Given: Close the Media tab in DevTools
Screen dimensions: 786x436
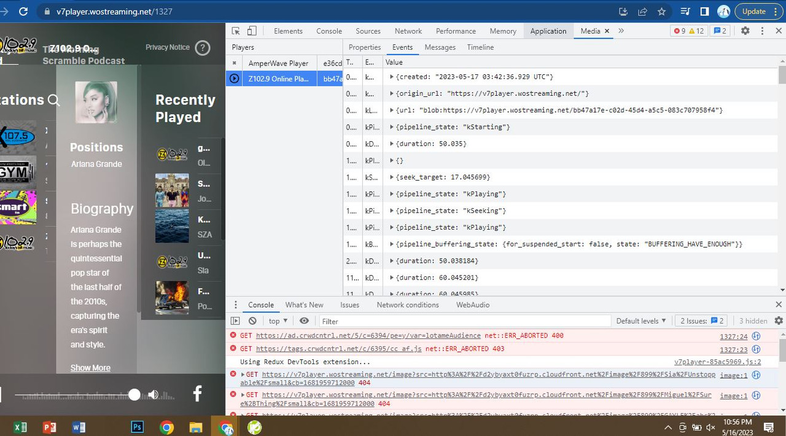Looking at the screenshot, I should click(x=607, y=31).
